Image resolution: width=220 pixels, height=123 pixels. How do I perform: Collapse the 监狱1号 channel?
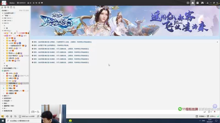2,71
